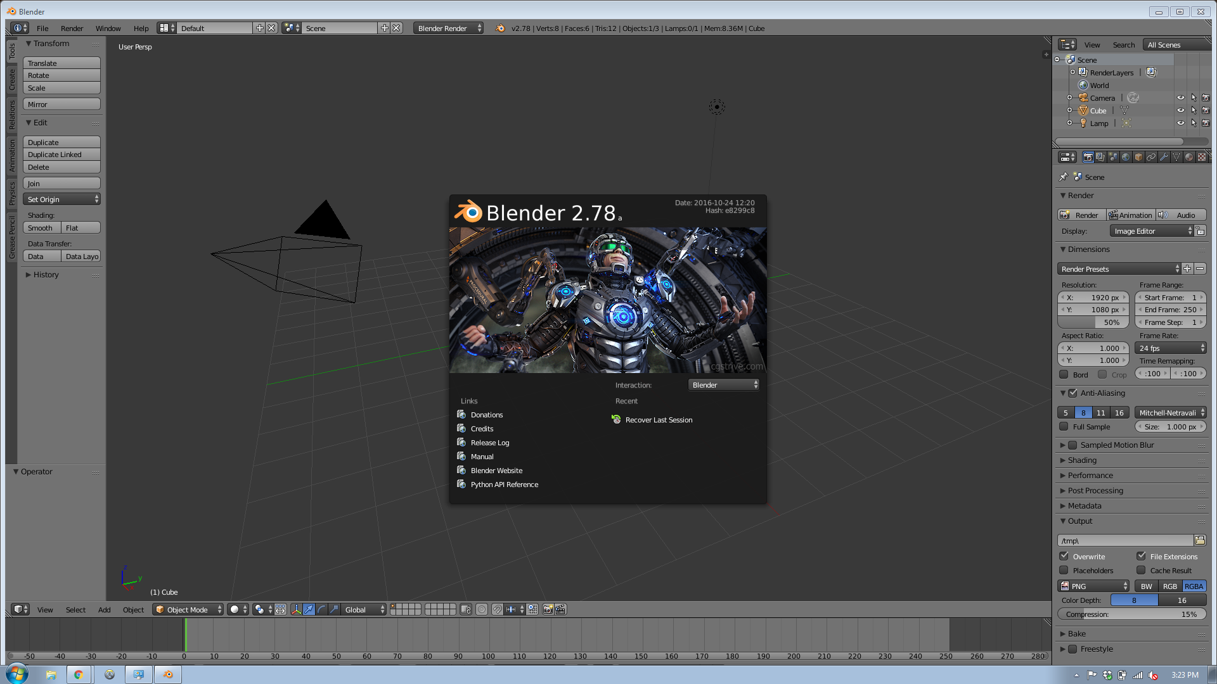Select the rotate manipulator arc icon

(x=321, y=609)
